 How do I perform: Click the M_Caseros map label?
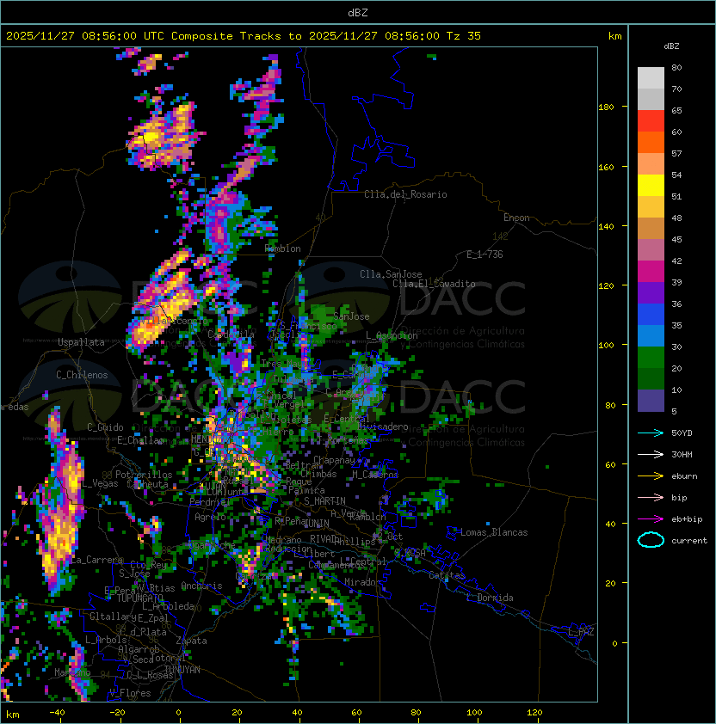(x=375, y=475)
